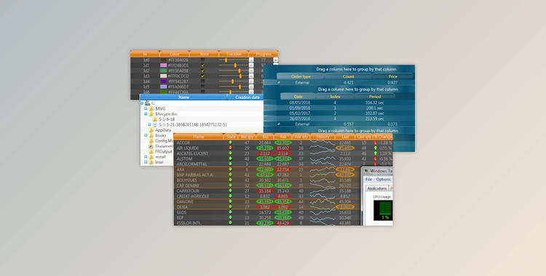Select the CARREFOUR stock row name

point(188,191)
